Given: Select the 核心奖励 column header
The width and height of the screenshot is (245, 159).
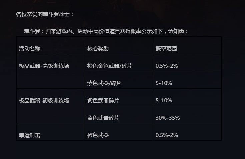Looking at the screenshot, I should (98, 49).
